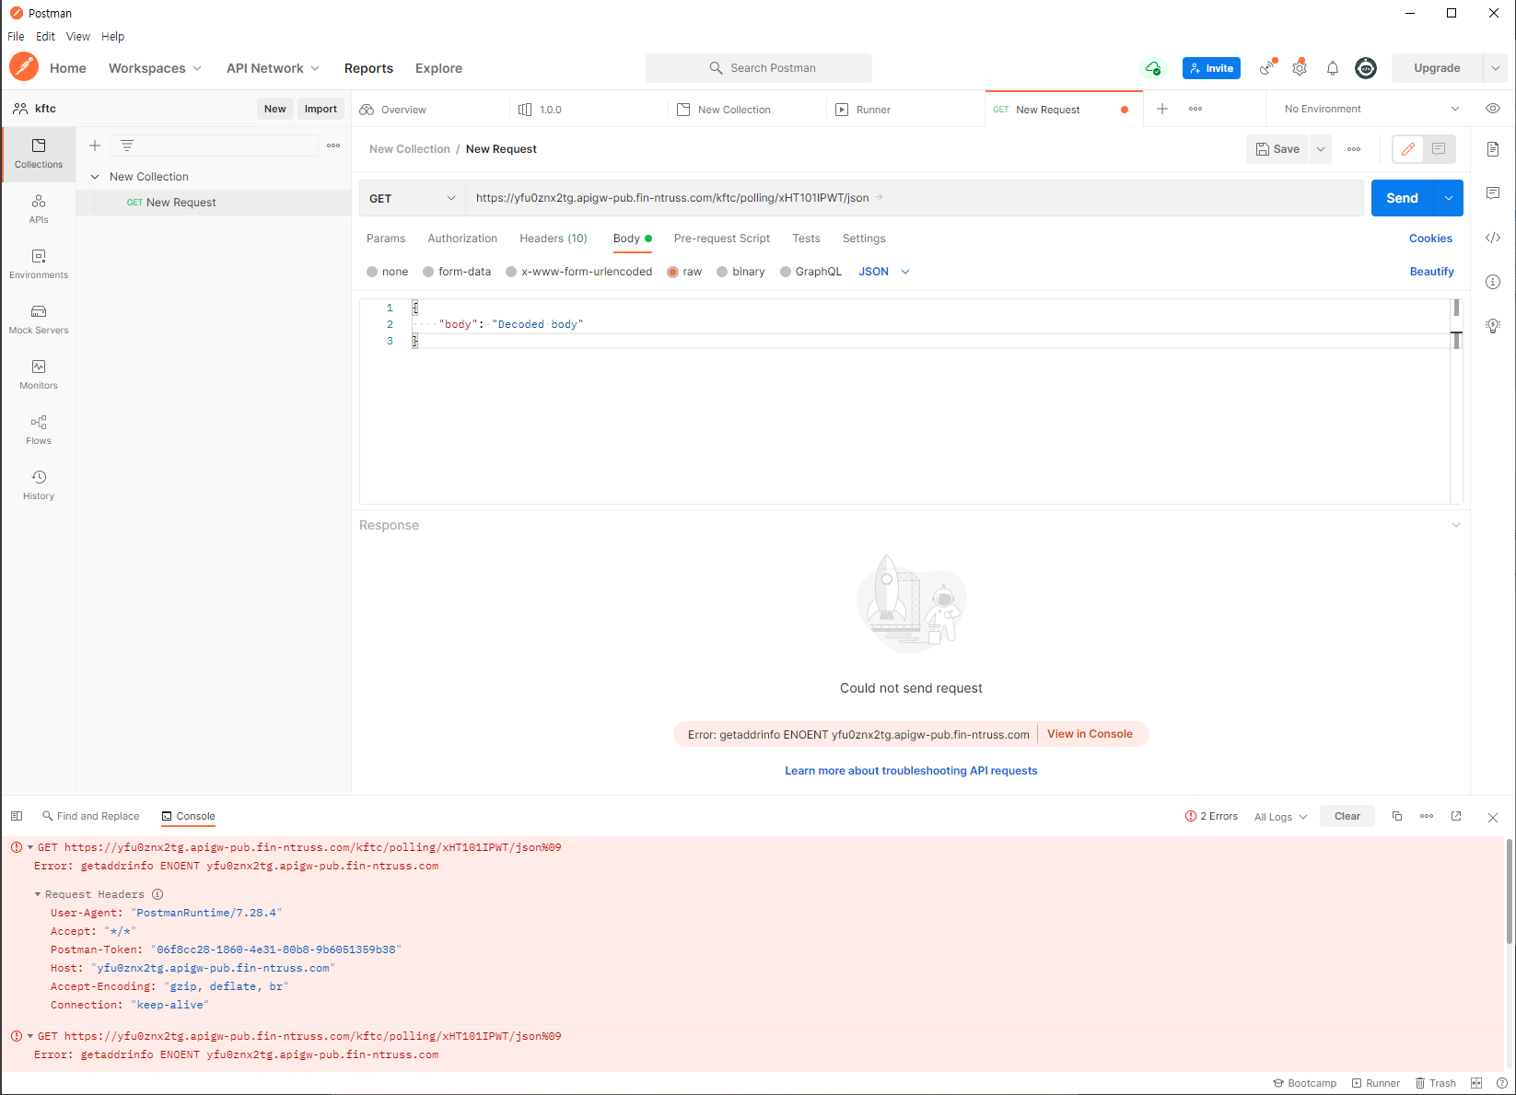The width and height of the screenshot is (1516, 1095).
Task: Toggle the sidebar icon in footer
Action: coord(17,816)
